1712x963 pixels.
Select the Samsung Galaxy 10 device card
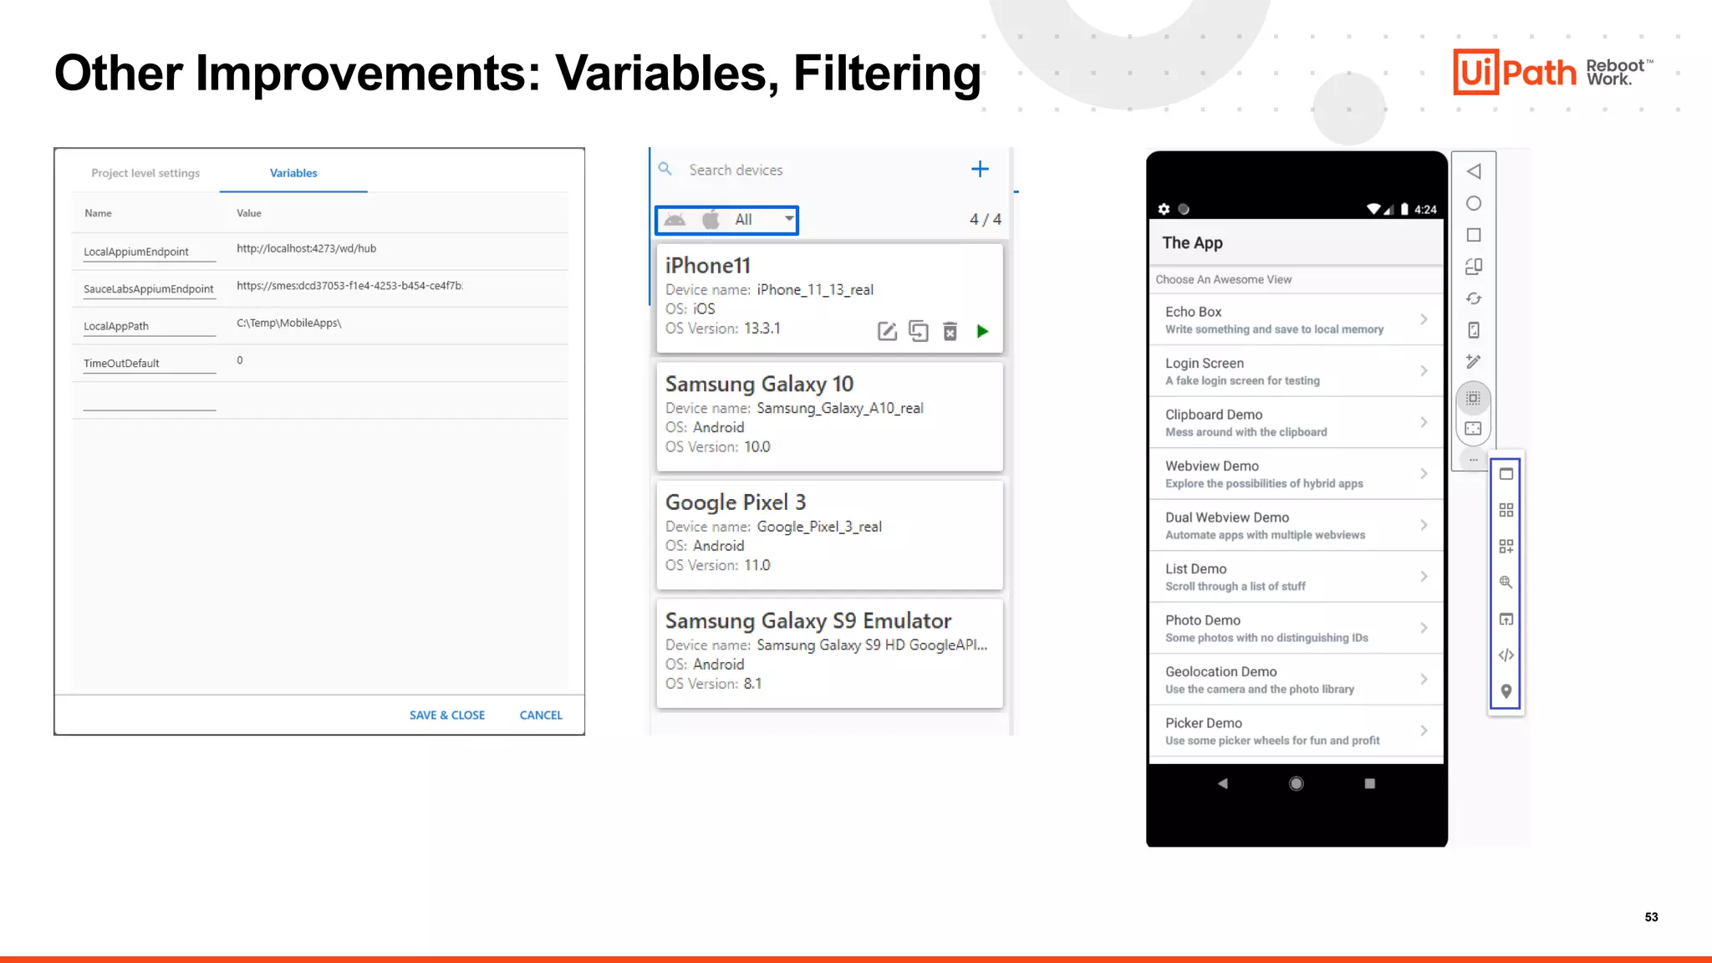829,416
